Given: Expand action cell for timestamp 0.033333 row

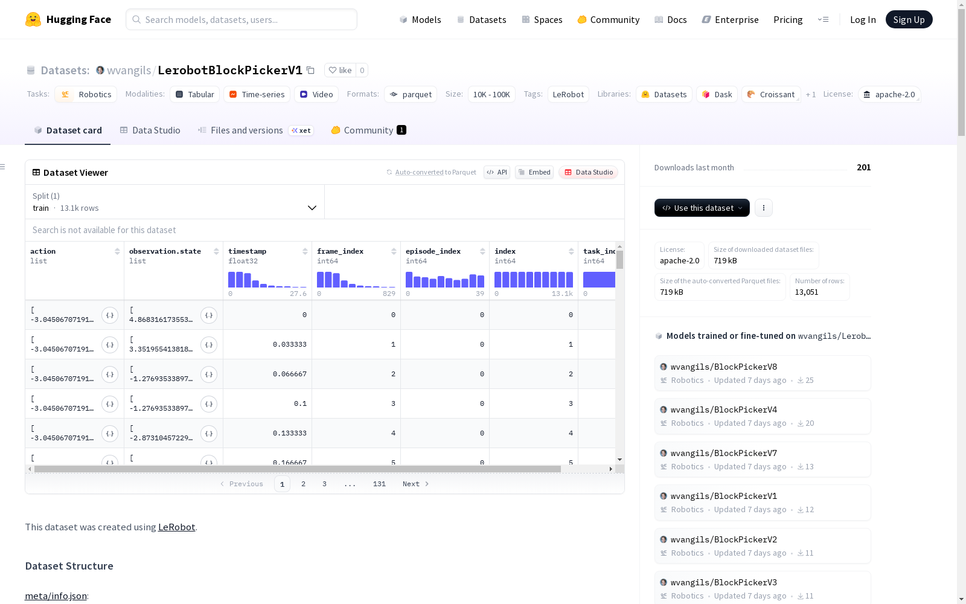Looking at the screenshot, I should pos(110,345).
